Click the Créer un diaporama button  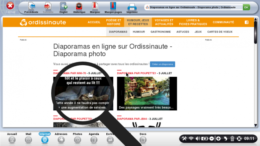pos(162,64)
